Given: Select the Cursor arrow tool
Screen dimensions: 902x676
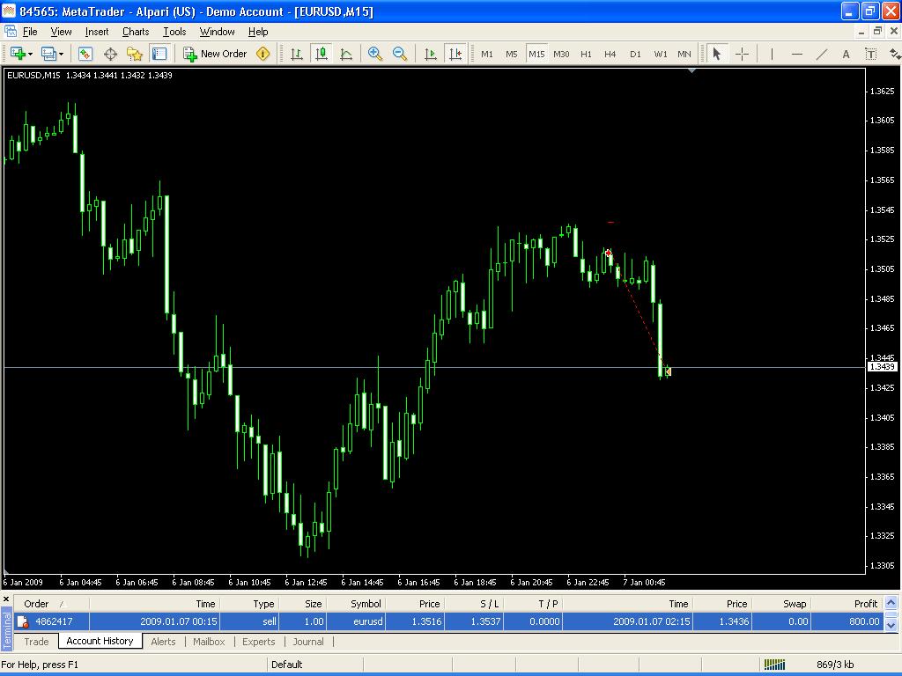Looking at the screenshot, I should point(717,54).
